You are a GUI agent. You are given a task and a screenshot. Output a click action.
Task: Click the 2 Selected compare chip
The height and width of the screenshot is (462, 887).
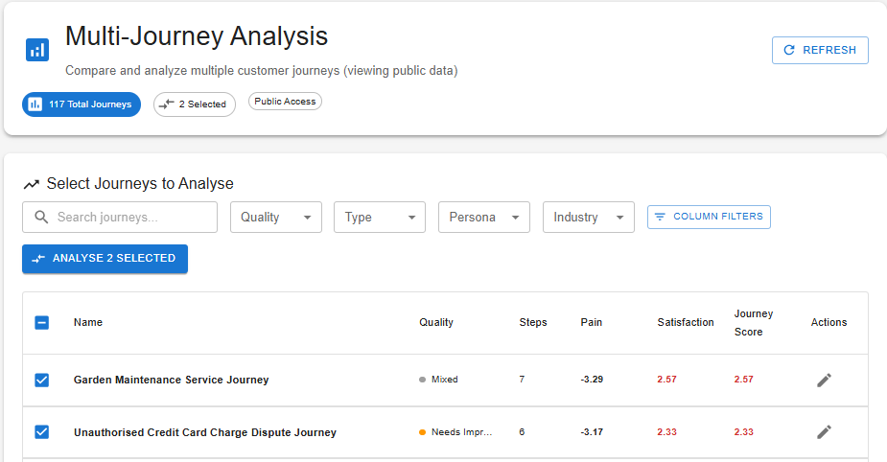click(195, 104)
